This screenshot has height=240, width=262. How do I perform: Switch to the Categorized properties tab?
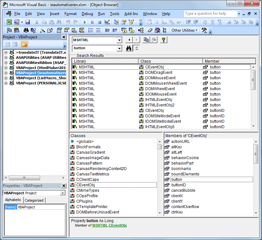pyautogui.click(x=34, y=200)
